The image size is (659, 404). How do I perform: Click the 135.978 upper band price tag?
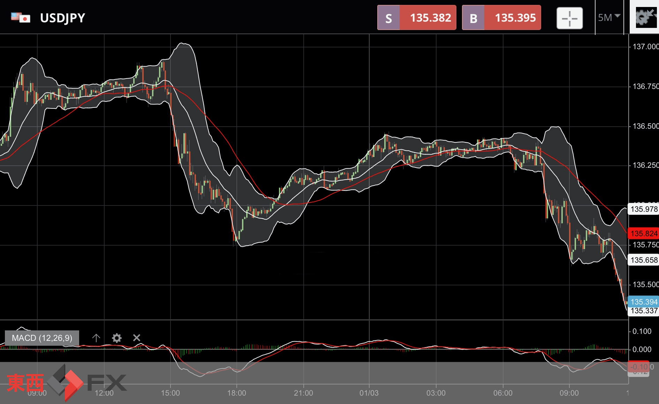tap(644, 209)
